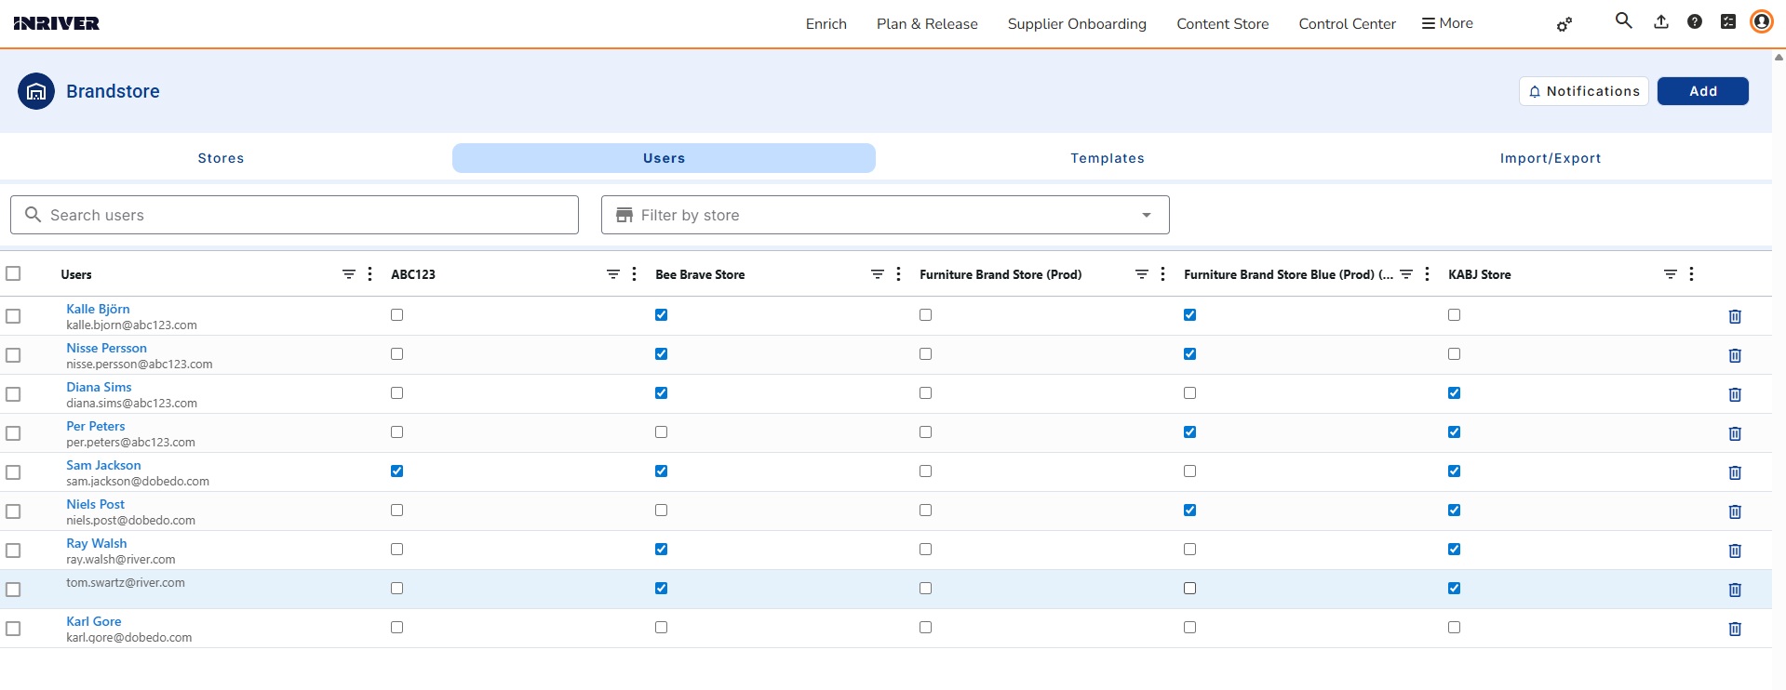Image resolution: width=1786 pixels, height=690 pixels.
Task: Switch to the Stores tab
Action: pos(221,158)
